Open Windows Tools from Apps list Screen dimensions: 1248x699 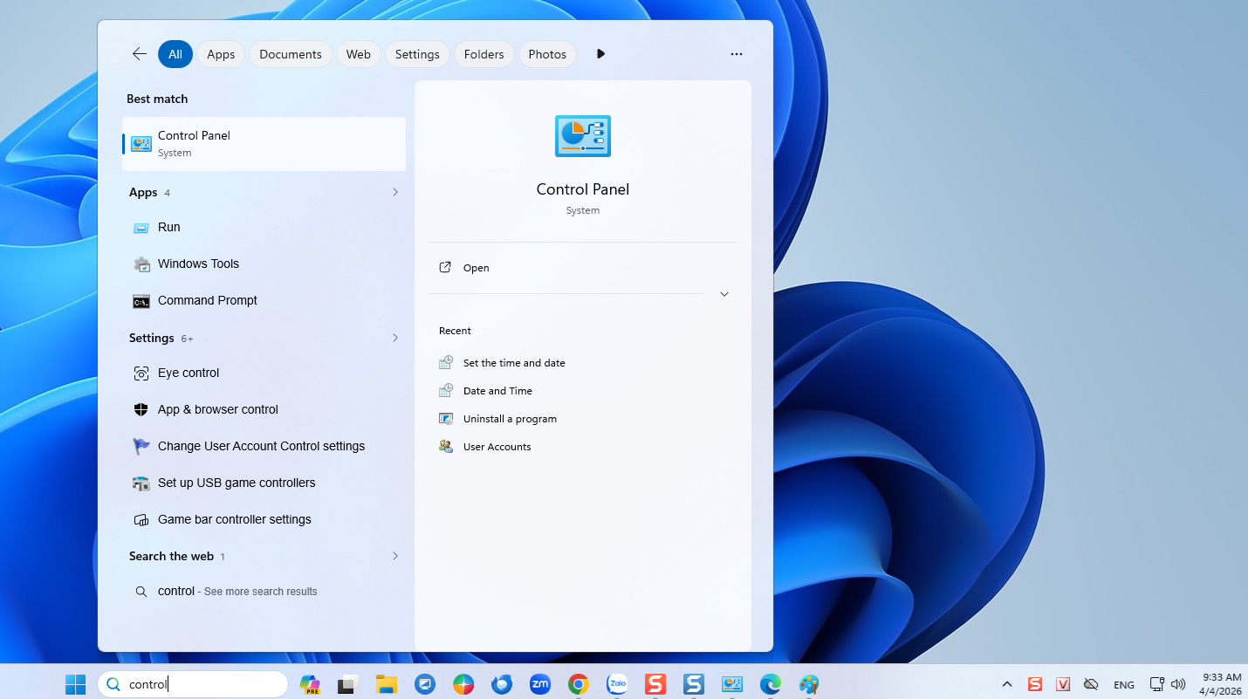pyautogui.click(x=198, y=264)
